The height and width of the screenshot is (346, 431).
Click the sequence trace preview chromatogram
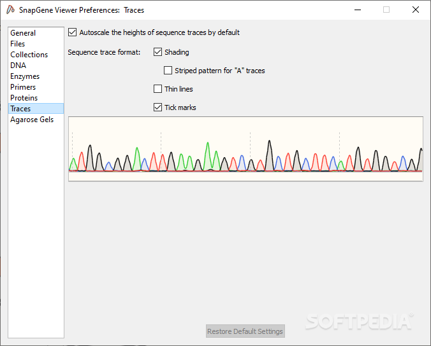tap(245, 149)
